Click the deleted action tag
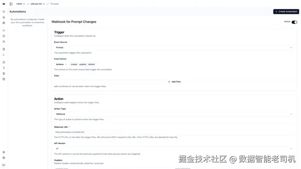Image resolution: width=301 pixels, height=169 pixels. pos(91,64)
